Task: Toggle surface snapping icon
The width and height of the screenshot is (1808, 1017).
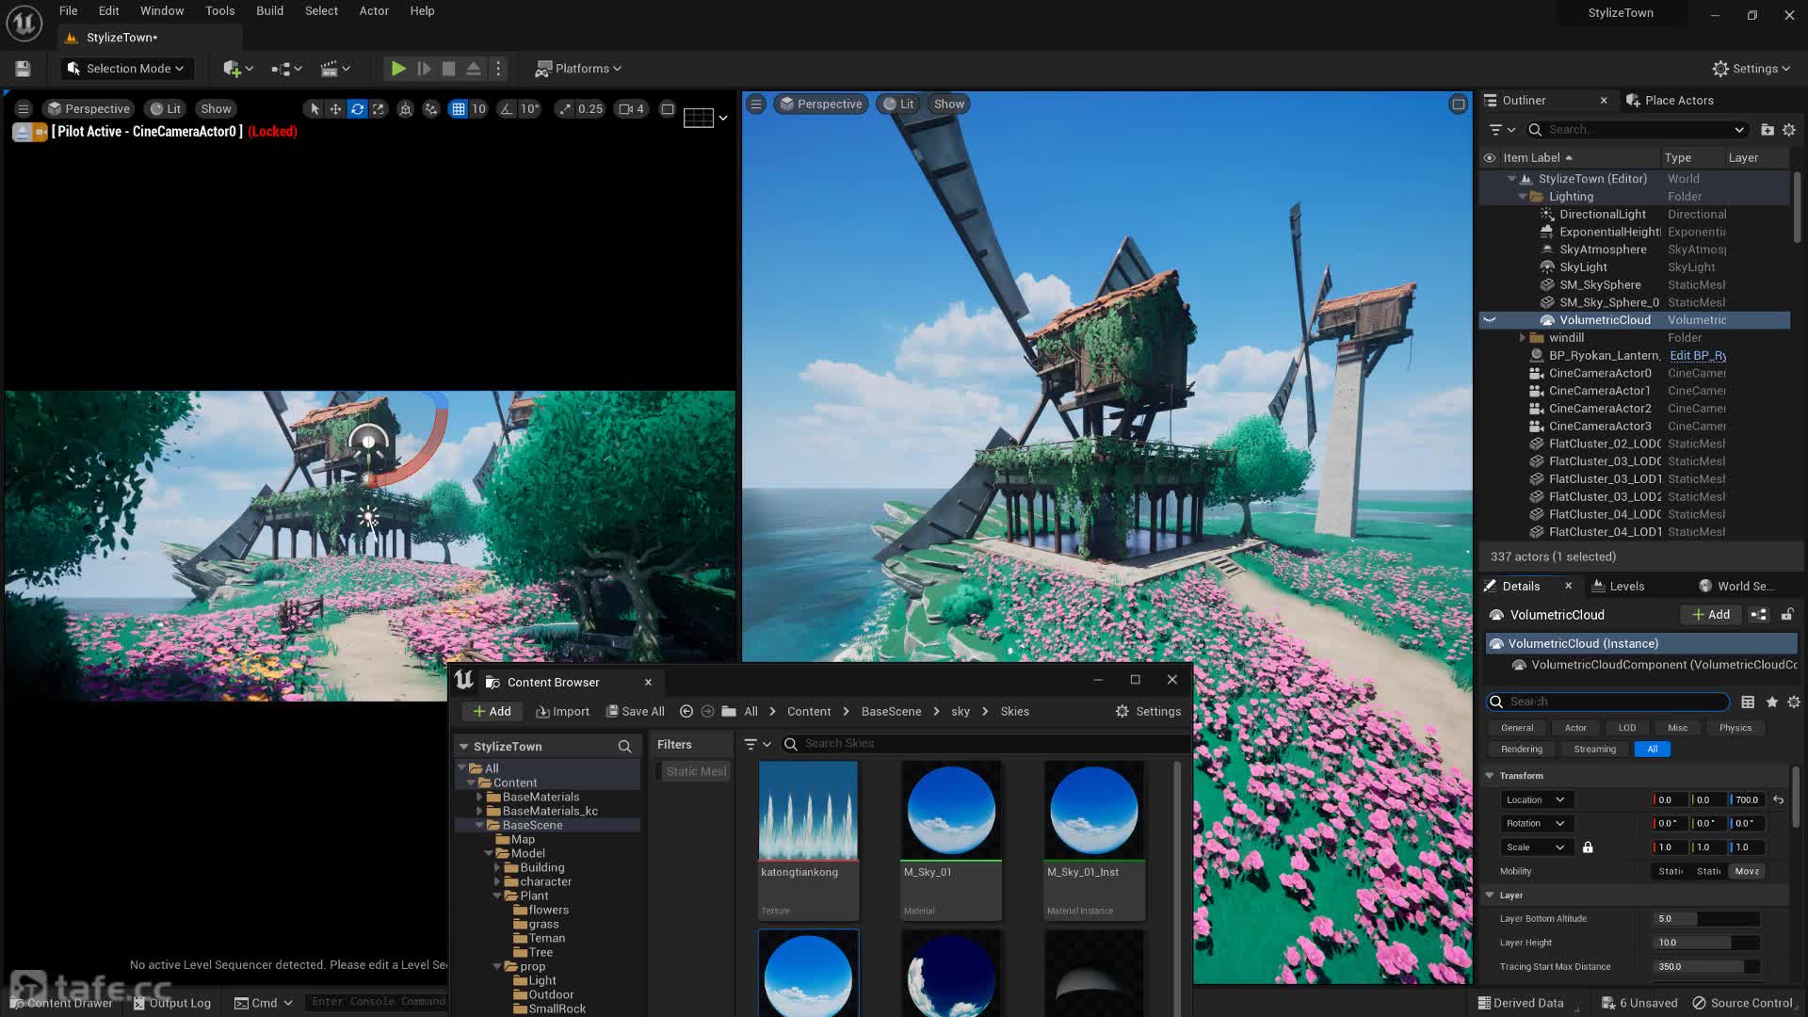Action: coord(431,109)
